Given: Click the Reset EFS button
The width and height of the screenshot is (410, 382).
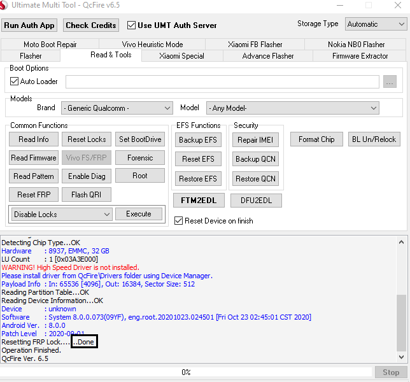Looking at the screenshot, I should (x=198, y=159).
